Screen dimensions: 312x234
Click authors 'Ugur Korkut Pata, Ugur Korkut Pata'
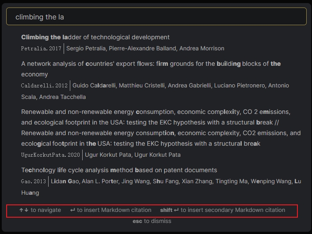point(133,155)
